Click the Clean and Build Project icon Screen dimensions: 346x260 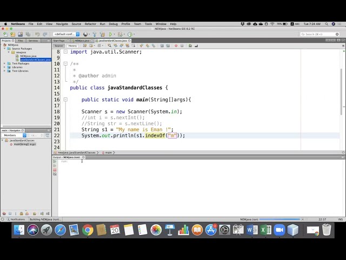(x=102, y=34)
